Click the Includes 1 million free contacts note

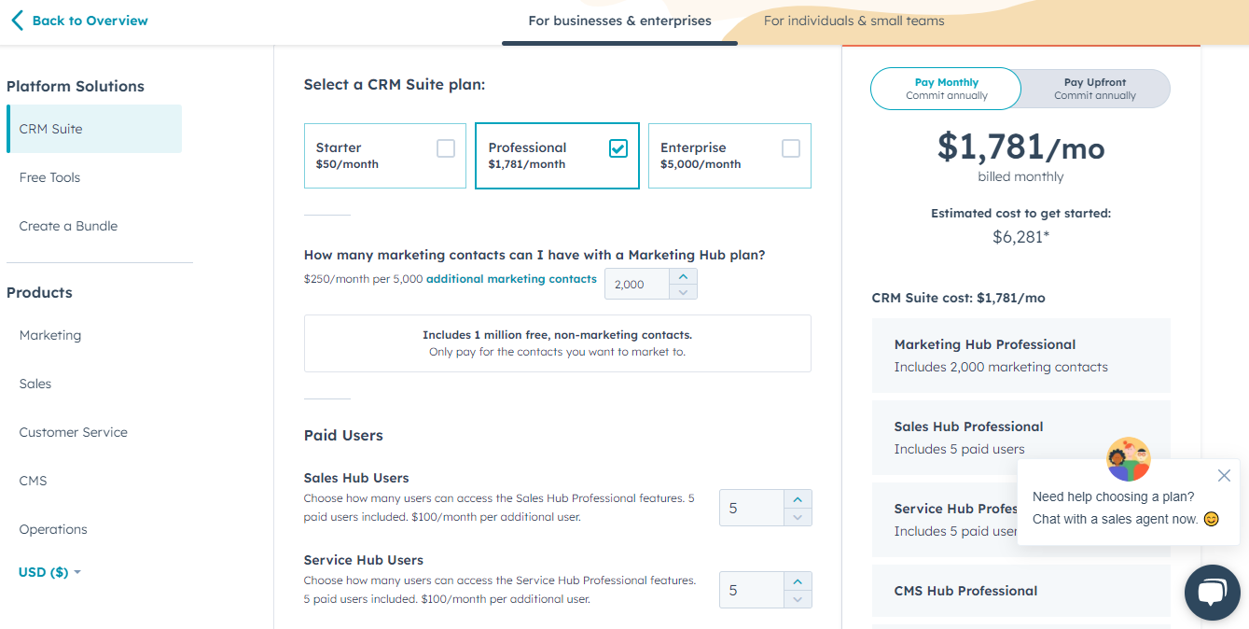pos(557,343)
